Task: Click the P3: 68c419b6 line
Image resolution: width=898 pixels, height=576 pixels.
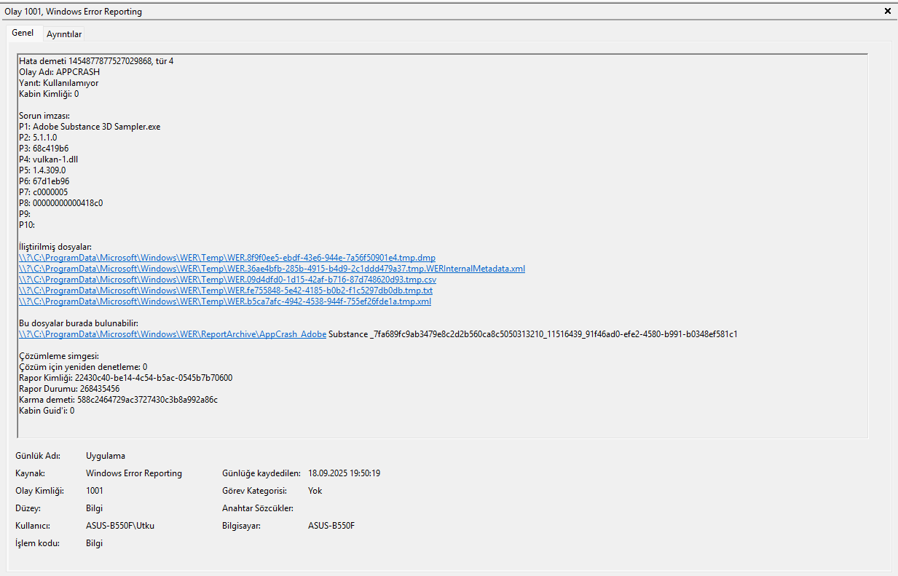Action: [x=44, y=149]
